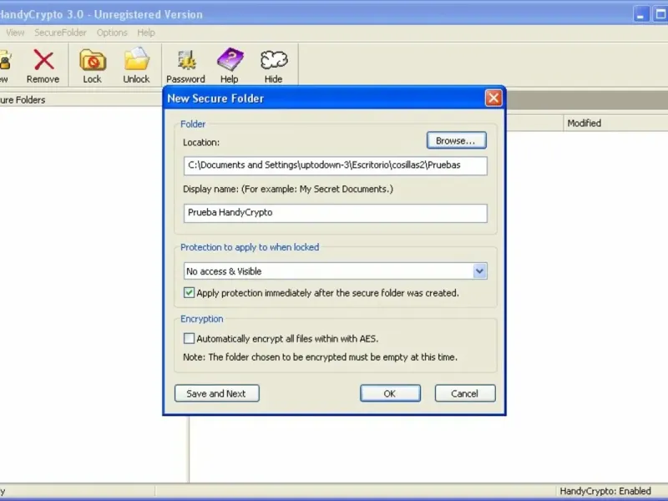
Task: Click the Remove red X toolbar icon
Action: tap(43, 60)
